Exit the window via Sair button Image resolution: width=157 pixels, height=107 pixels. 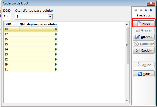(x=144, y=74)
